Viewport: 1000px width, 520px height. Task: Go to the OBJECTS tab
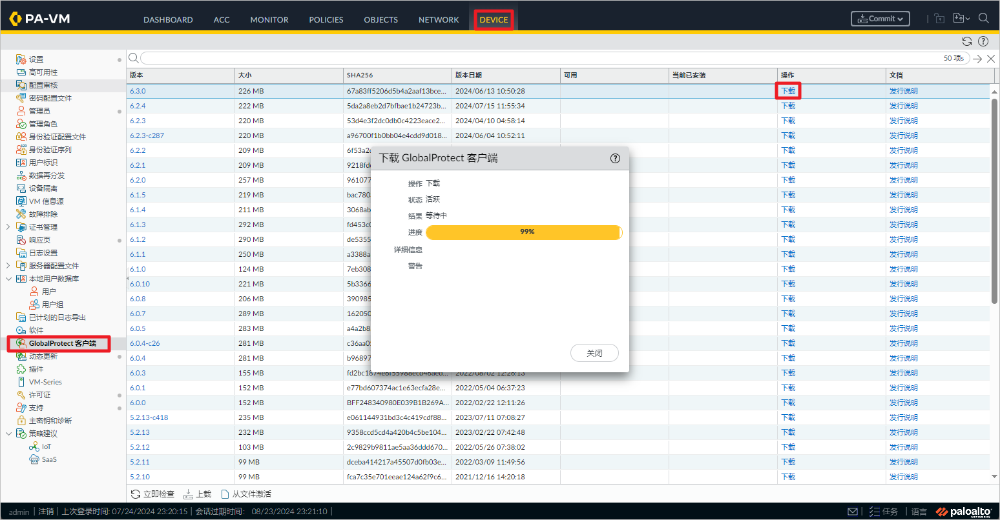[x=381, y=20]
